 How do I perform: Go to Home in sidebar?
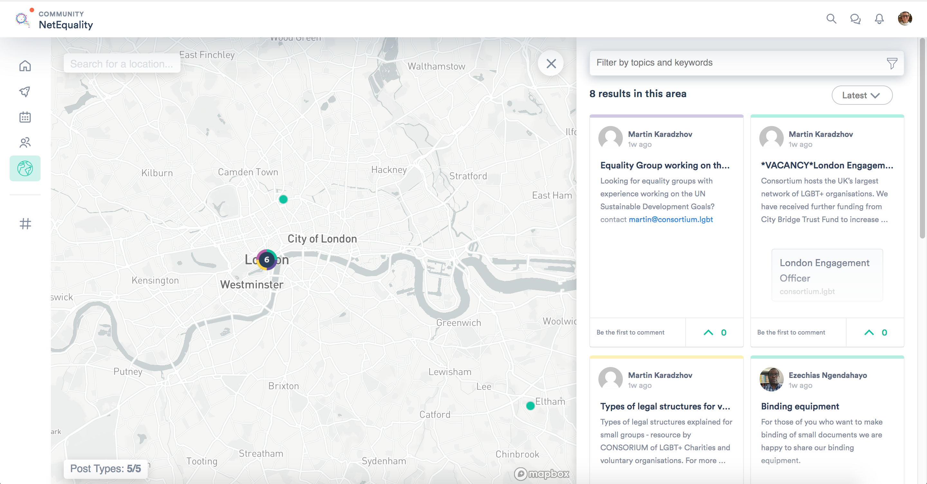click(x=25, y=66)
